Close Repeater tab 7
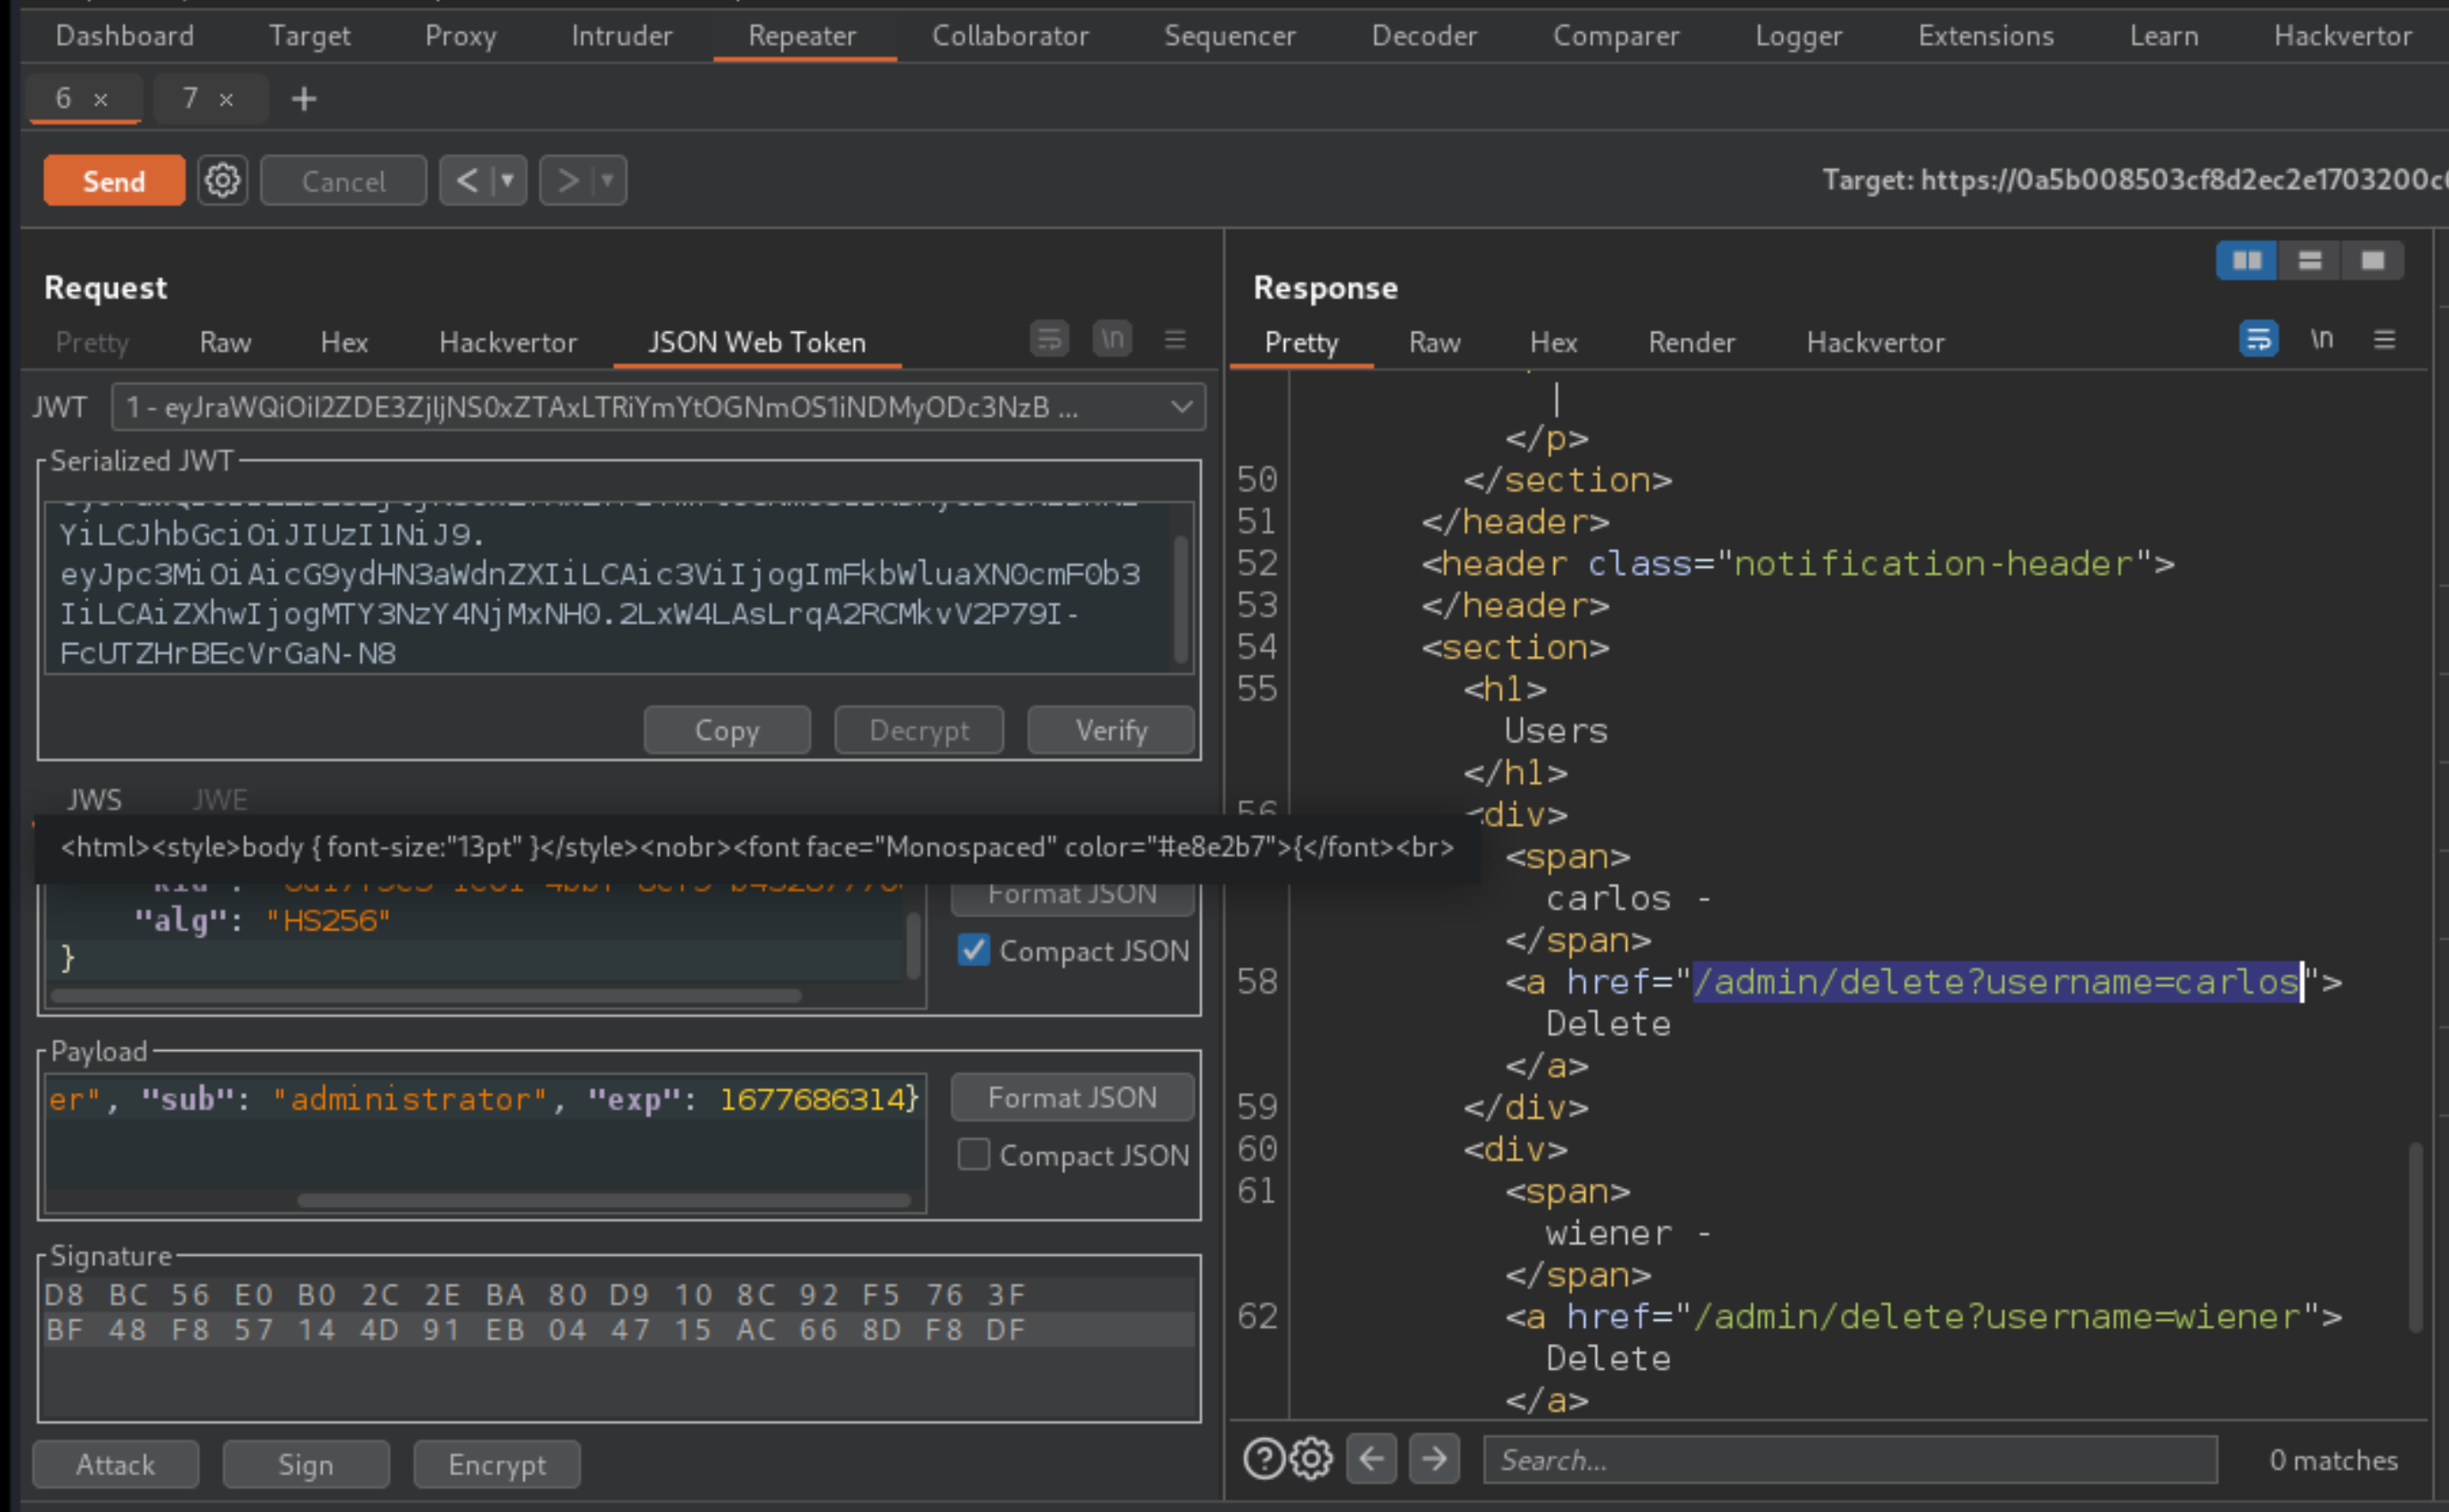2449x1512 pixels. point(226,99)
